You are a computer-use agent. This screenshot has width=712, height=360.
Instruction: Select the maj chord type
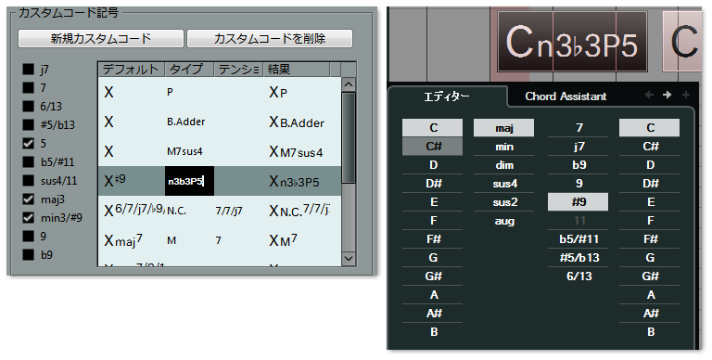coord(503,128)
